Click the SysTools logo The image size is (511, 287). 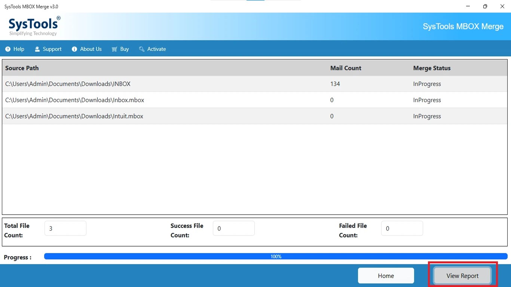point(34,26)
